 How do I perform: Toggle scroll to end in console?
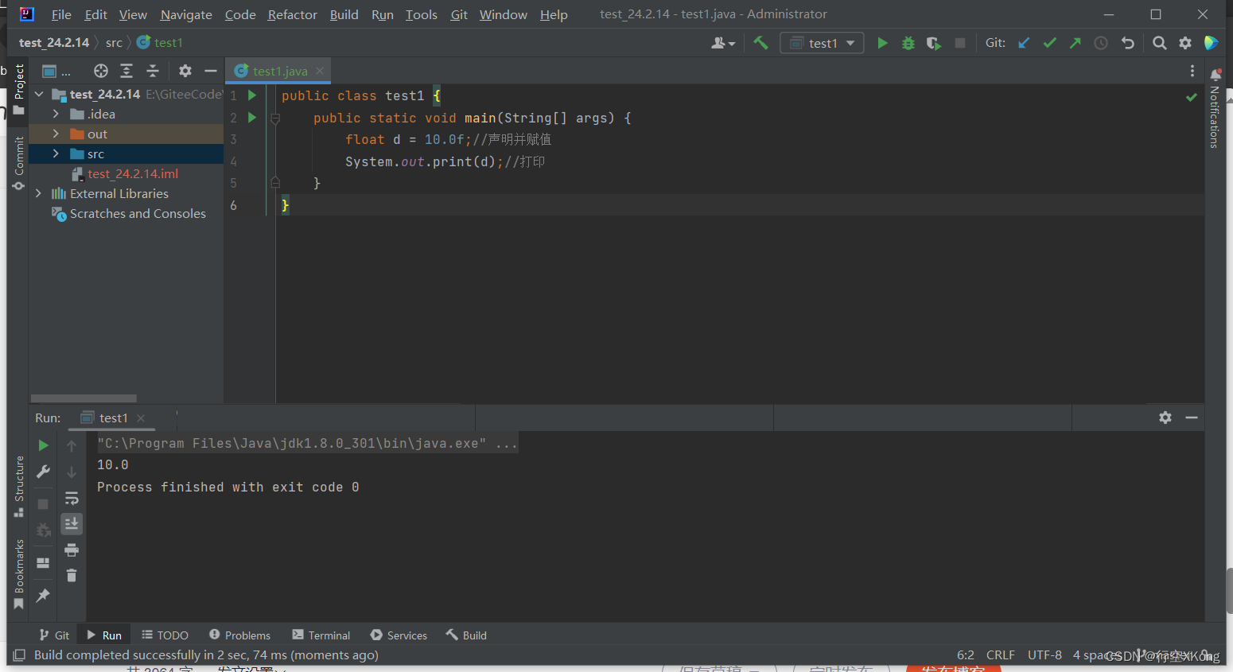(x=71, y=523)
